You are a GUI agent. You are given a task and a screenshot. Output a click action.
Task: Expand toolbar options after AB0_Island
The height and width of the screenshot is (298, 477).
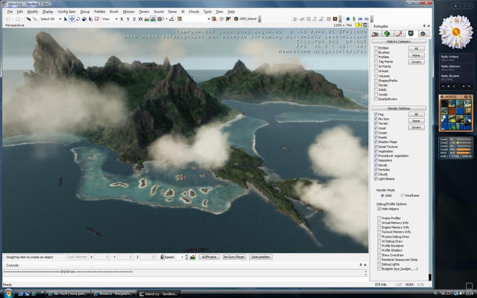[x=259, y=20]
